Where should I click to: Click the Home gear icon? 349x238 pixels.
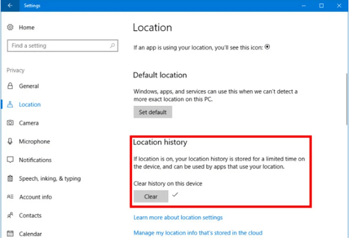(10, 28)
